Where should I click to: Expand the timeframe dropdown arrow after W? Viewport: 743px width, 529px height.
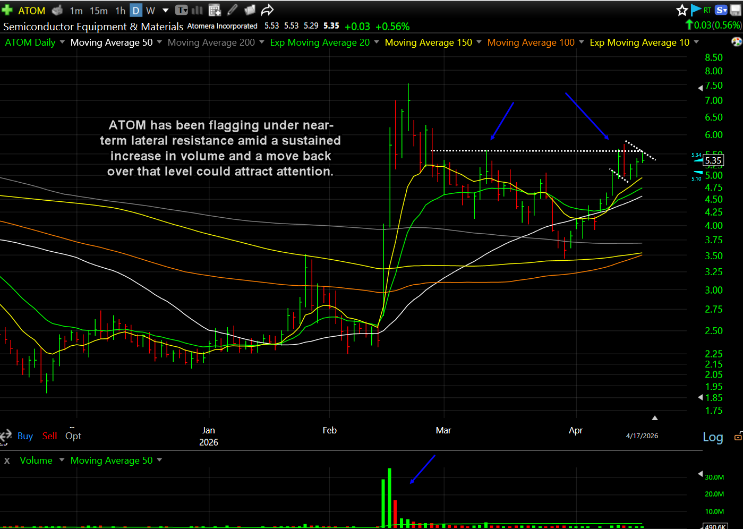coord(165,10)
